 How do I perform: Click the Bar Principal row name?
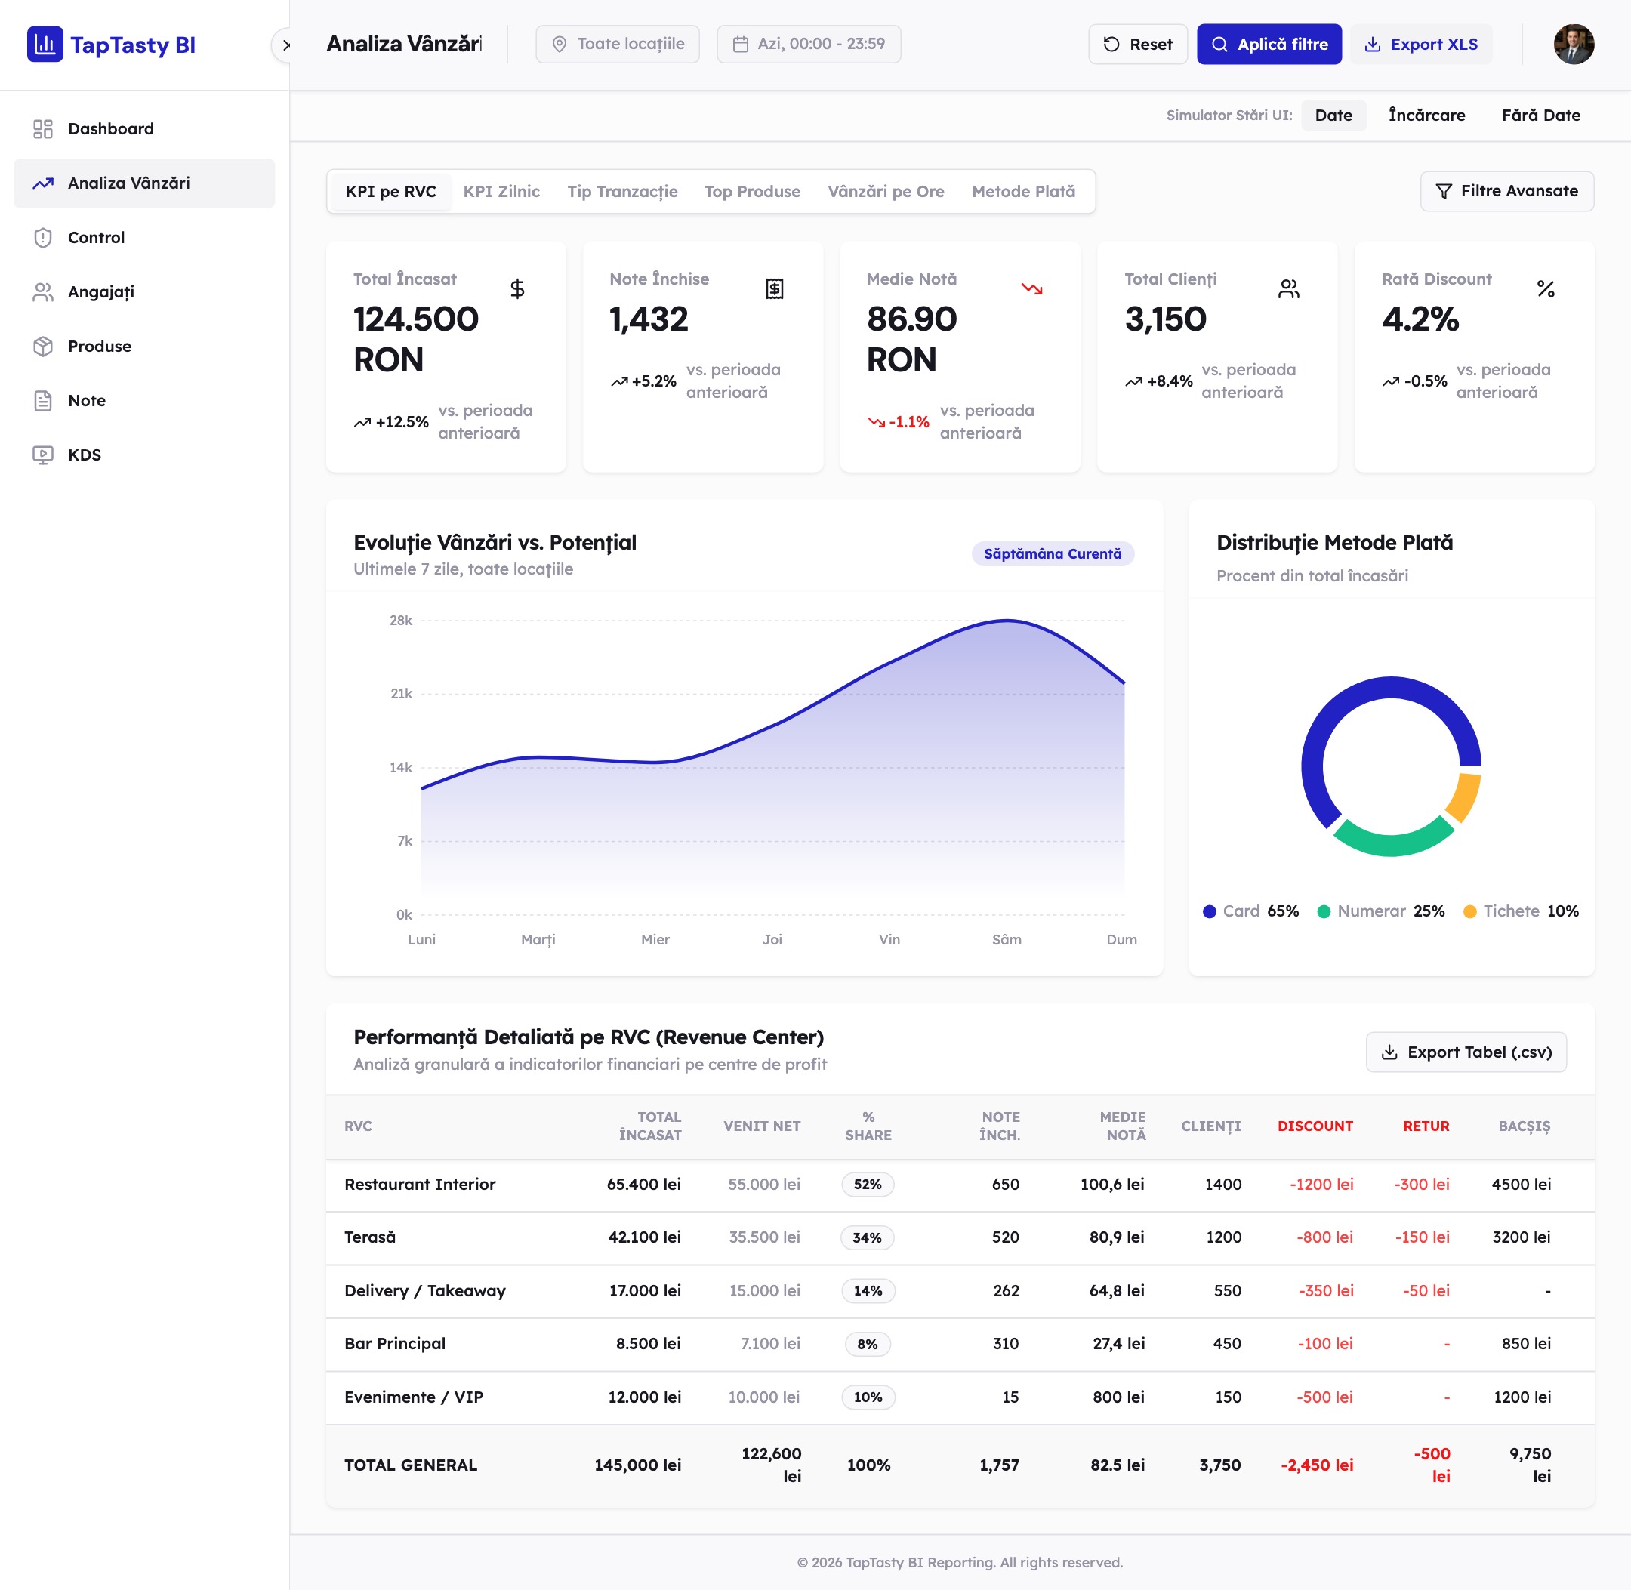pyautogui.click(x=395, y=1344)
